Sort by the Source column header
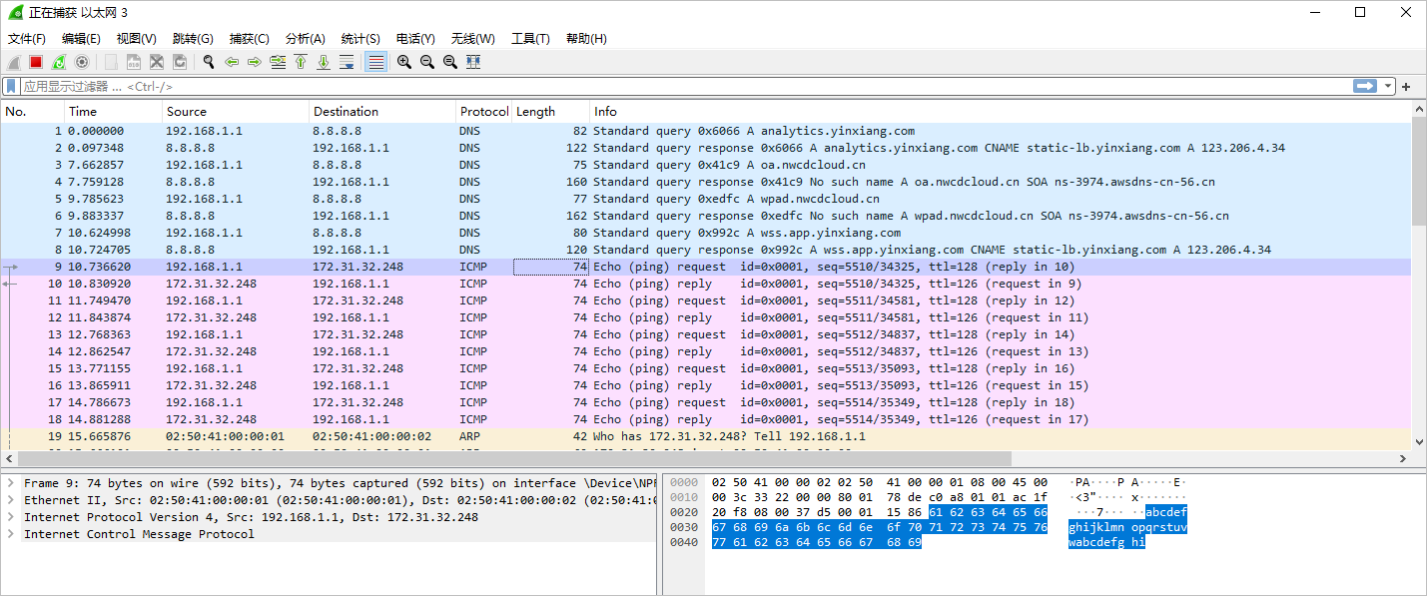 point(236,112)
